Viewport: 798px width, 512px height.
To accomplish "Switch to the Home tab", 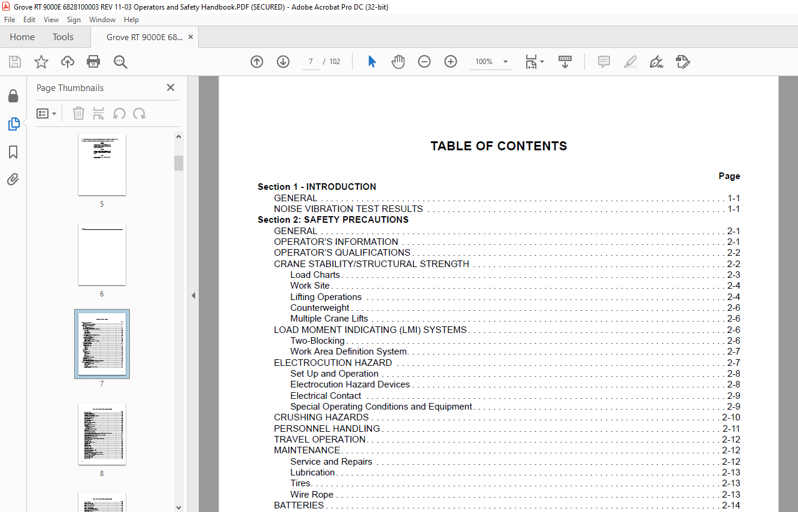I will pos(22,37).
